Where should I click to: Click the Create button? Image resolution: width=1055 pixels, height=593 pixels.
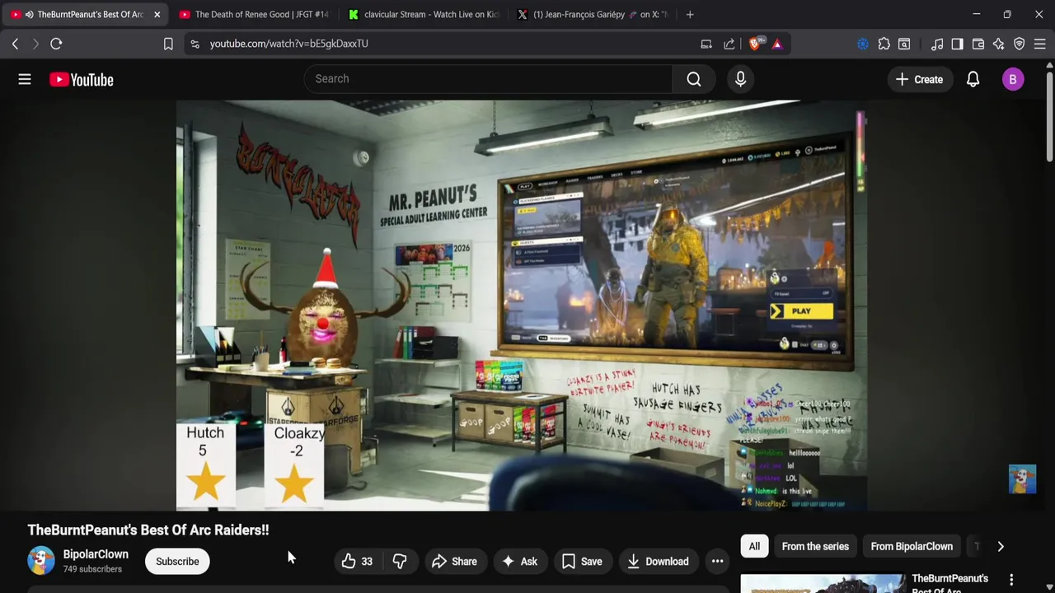click(x=919, y=79)
